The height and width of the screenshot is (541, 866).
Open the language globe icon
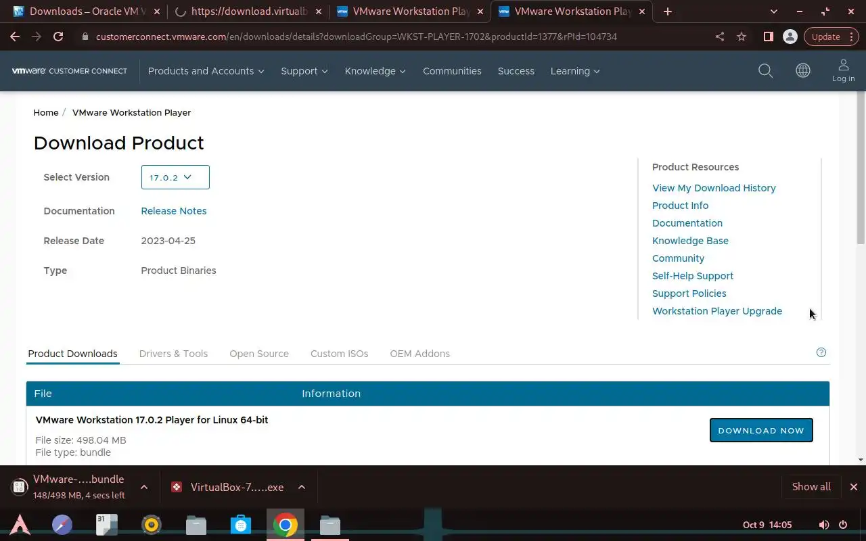803,70
